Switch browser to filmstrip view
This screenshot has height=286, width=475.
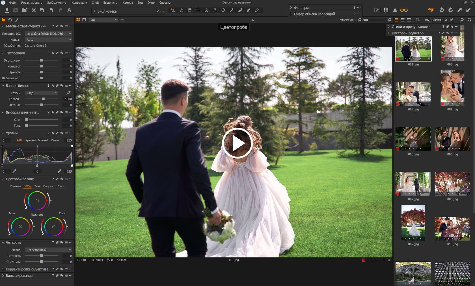(409, 20)
